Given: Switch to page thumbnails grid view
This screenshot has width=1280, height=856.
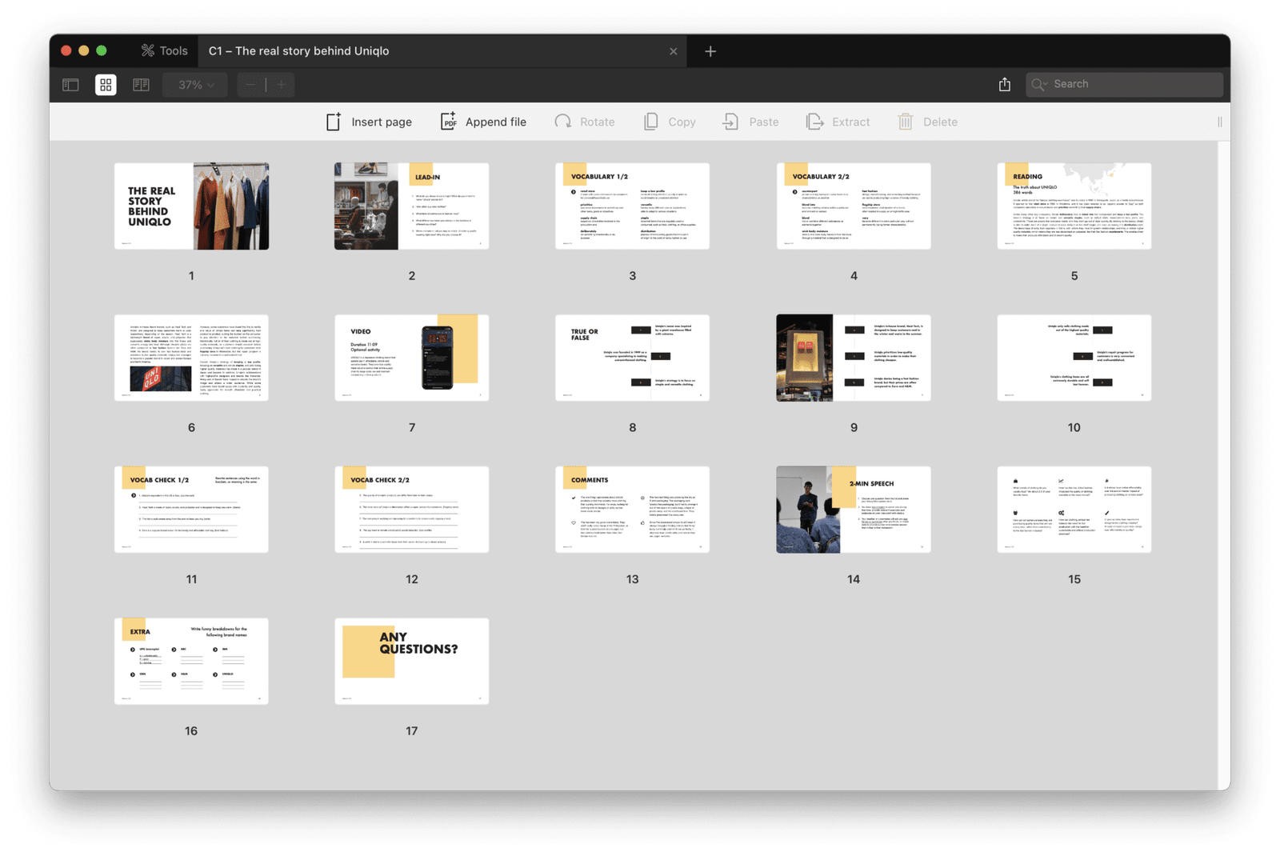Looking at the screenshot, I should click(x=106, y=84).
